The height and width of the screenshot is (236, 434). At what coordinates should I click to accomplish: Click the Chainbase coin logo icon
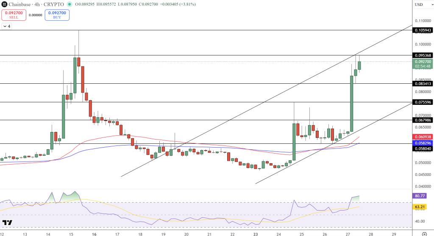coord(4,4)
